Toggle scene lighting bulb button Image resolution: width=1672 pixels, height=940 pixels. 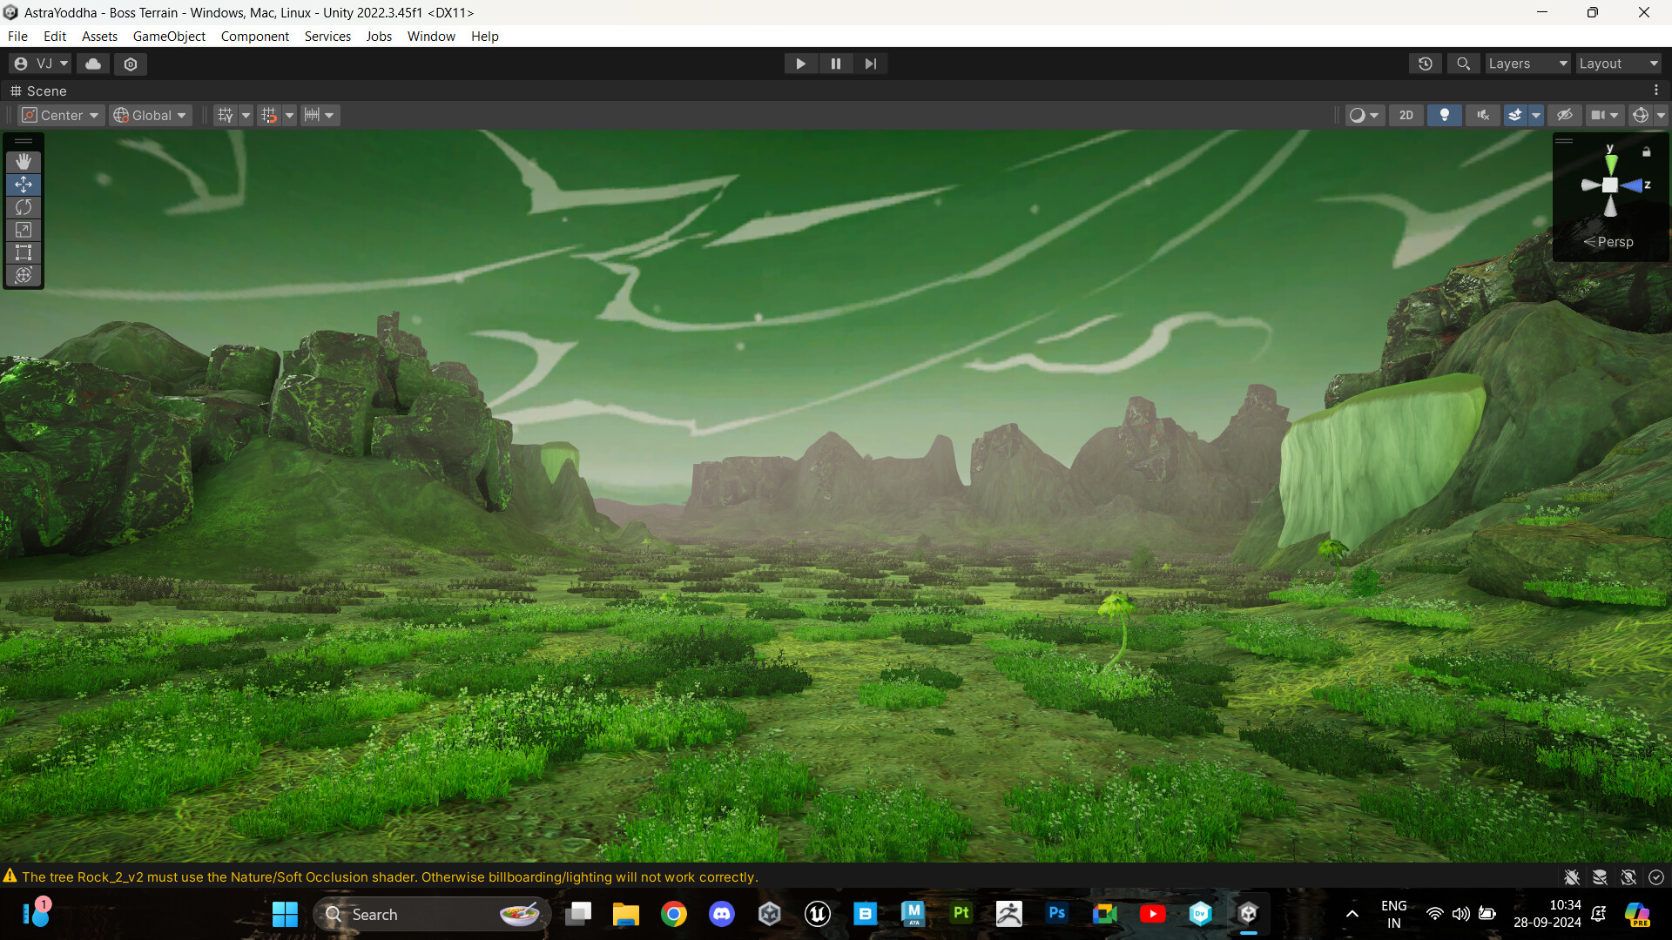click(1445, 115)
